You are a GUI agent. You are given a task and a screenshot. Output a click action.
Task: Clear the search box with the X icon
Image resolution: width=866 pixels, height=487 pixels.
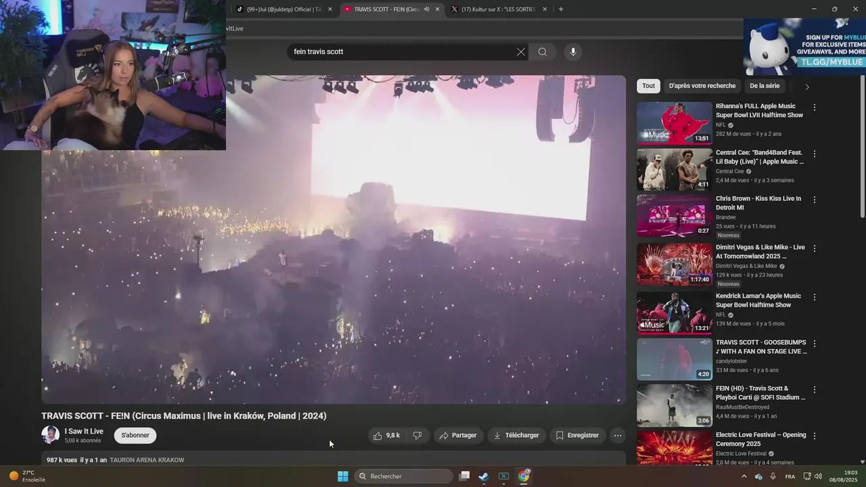click(x=521, y=52)
